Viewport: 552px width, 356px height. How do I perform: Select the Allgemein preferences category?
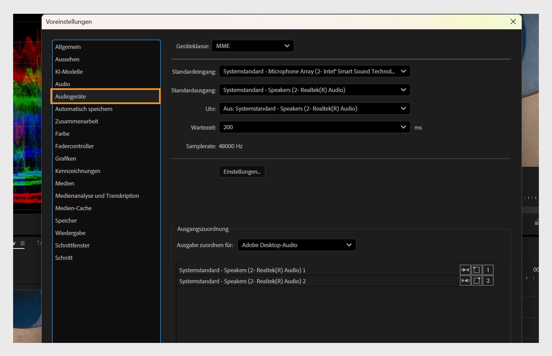click(x=68, y=47)
